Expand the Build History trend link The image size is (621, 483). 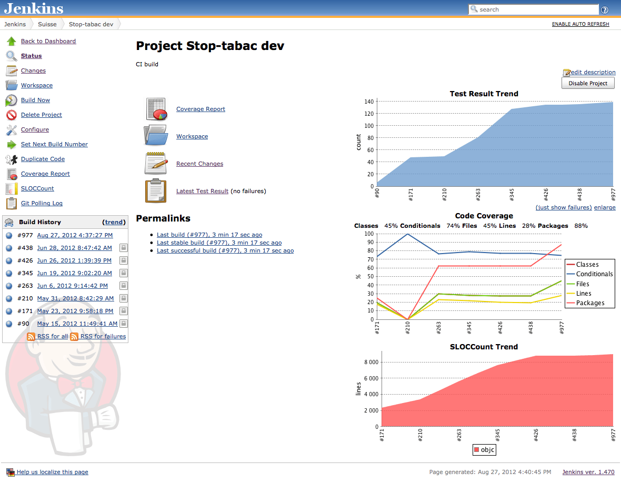[114, 222]
